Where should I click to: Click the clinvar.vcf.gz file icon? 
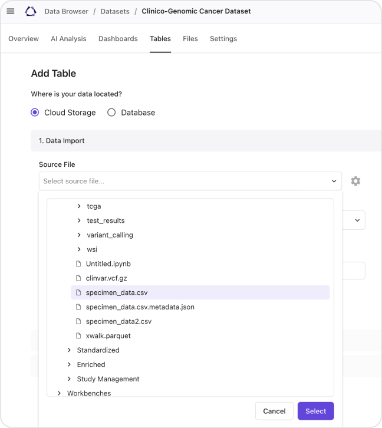78,278
